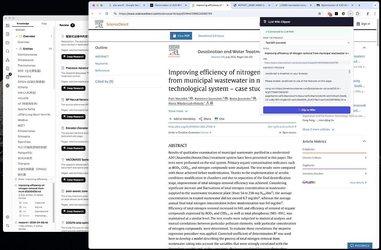Viewport: 381px width, 250px height.
Task: Open research--2026-04-08.md log entry
Action: coord(33,222)
